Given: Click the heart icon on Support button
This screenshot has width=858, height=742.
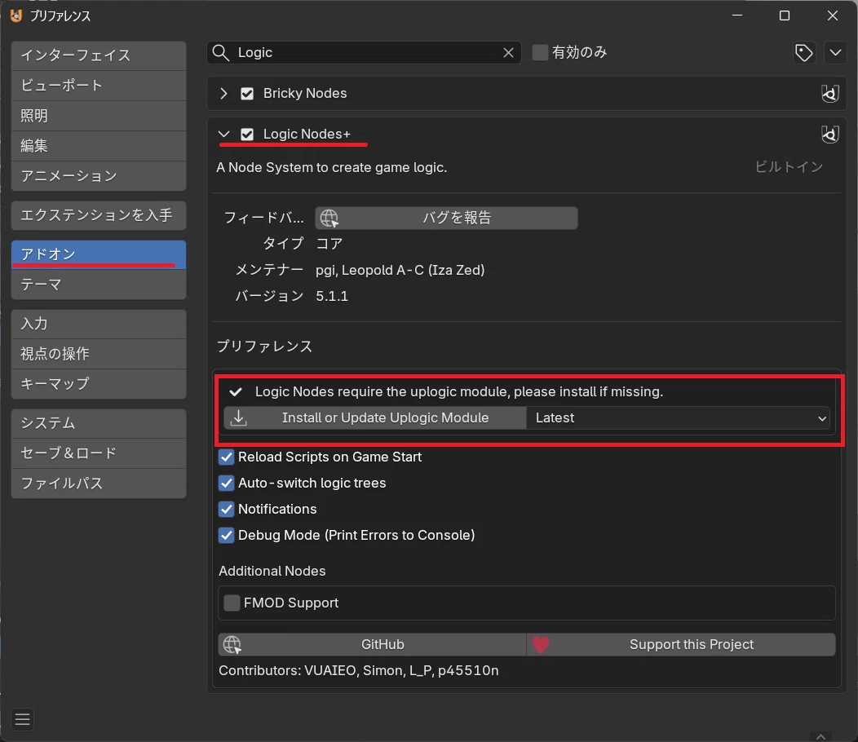Looking at the screenshot, I should 540,645.
